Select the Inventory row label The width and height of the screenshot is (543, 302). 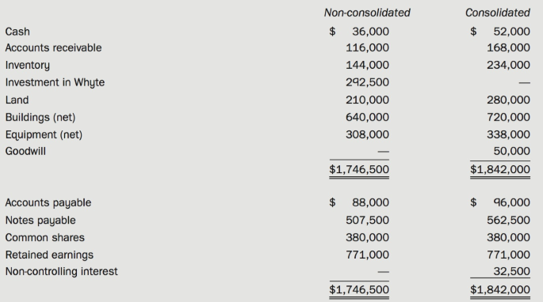[28, 66]
